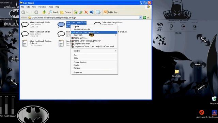Screen dimensions: 218x123
Task: Expand the Send To submenu
Action: pos(94,51)
